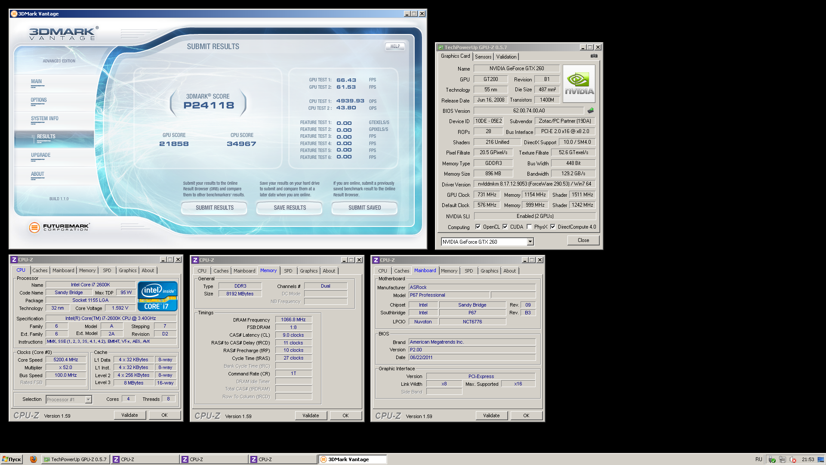Screen dimensions: 826x465
Task: Click the DRAM Frequency value 1066.8 MHz
Action: pos(293,319)
